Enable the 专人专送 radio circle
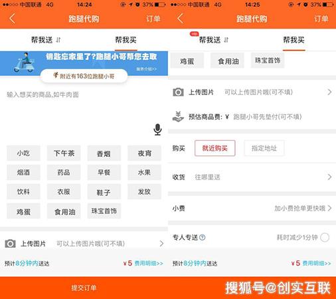Image resolution: width=336 pixels, height=299 pixels. pyautogui.click(x=325, y=237)
